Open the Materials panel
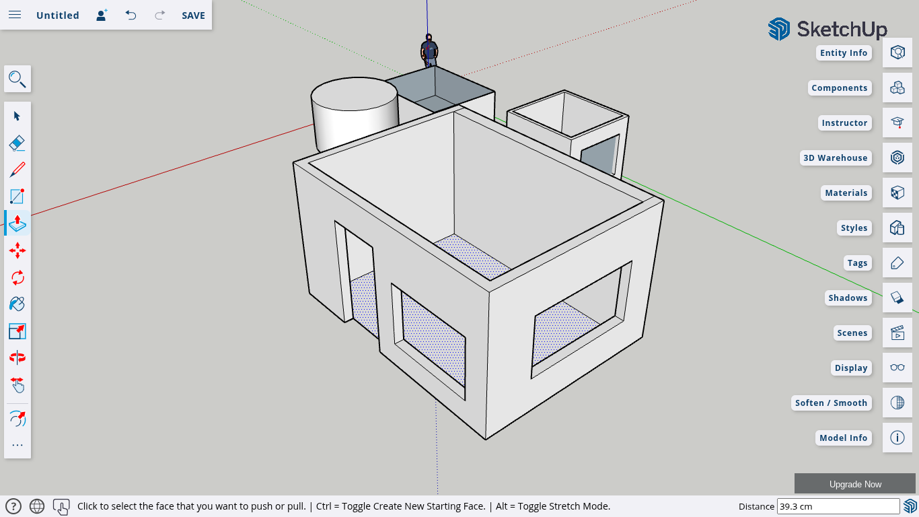 [897, 193]
